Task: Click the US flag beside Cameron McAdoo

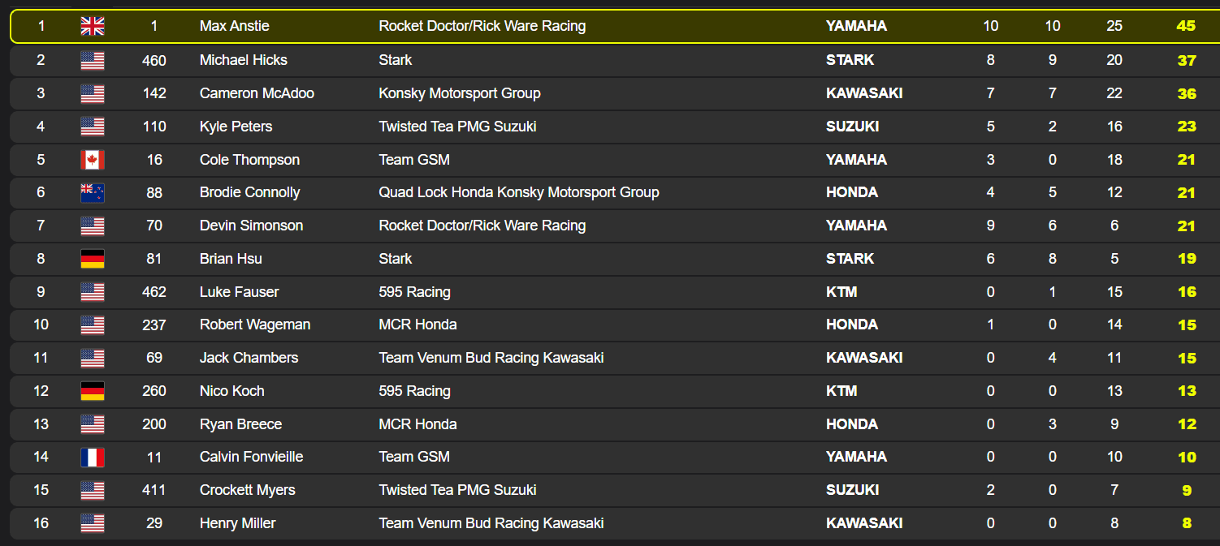Action: (93, 93)
